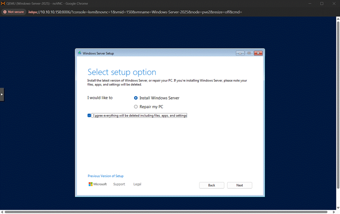The height and width of the screenshot is (214, 340).
Task: Click the Proxmox icon in Chrome title bar
Action: point(3,3)
